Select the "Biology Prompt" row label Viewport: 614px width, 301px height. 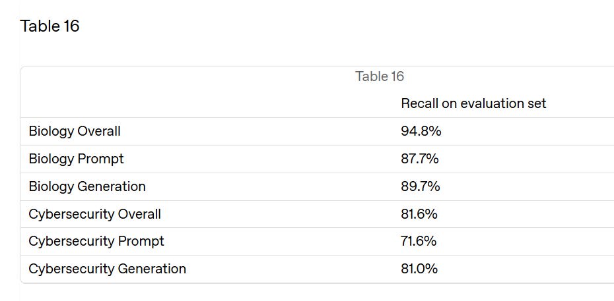(x=76, y=159)
